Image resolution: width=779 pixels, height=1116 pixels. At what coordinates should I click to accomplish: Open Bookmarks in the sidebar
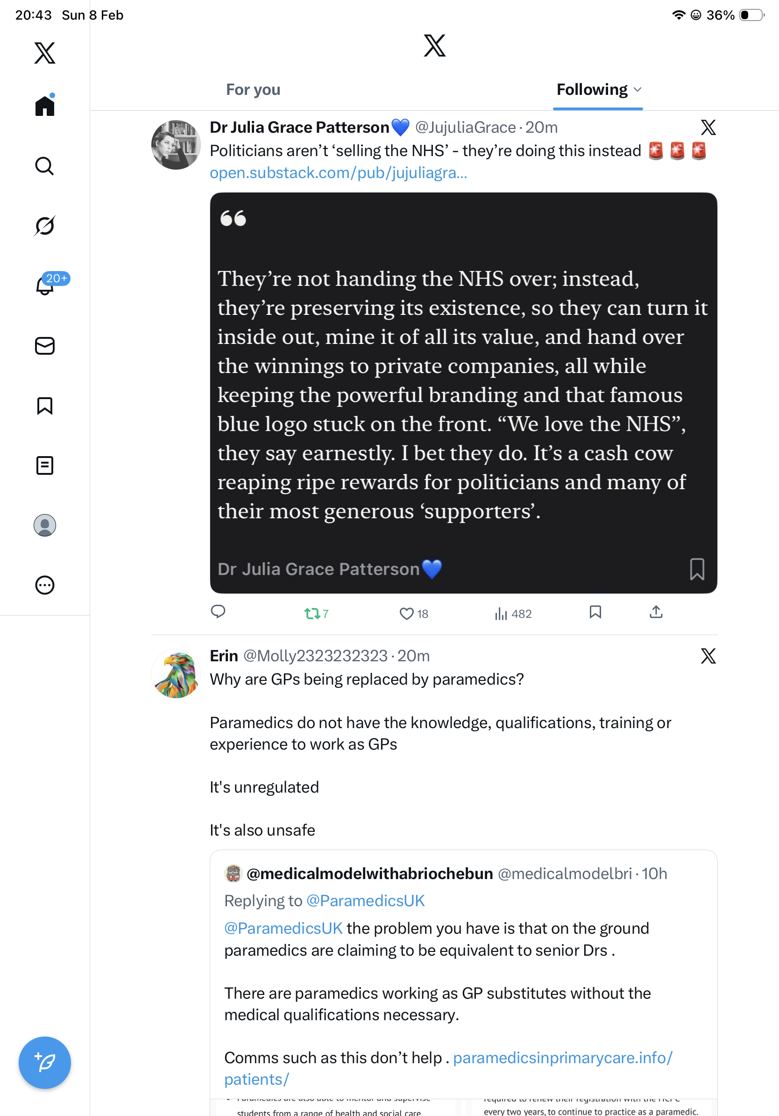click(x=45, y=405)
